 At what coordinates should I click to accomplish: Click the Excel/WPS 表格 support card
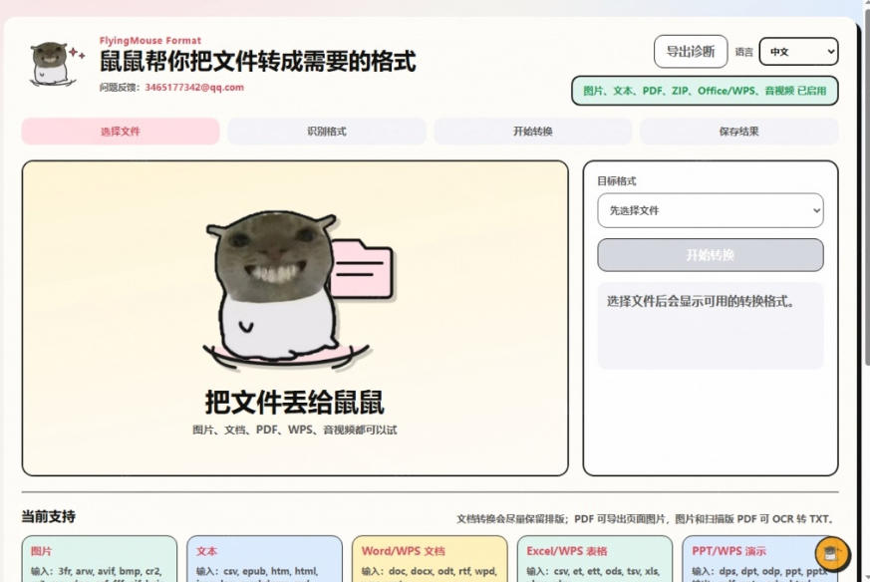[595, 559]
